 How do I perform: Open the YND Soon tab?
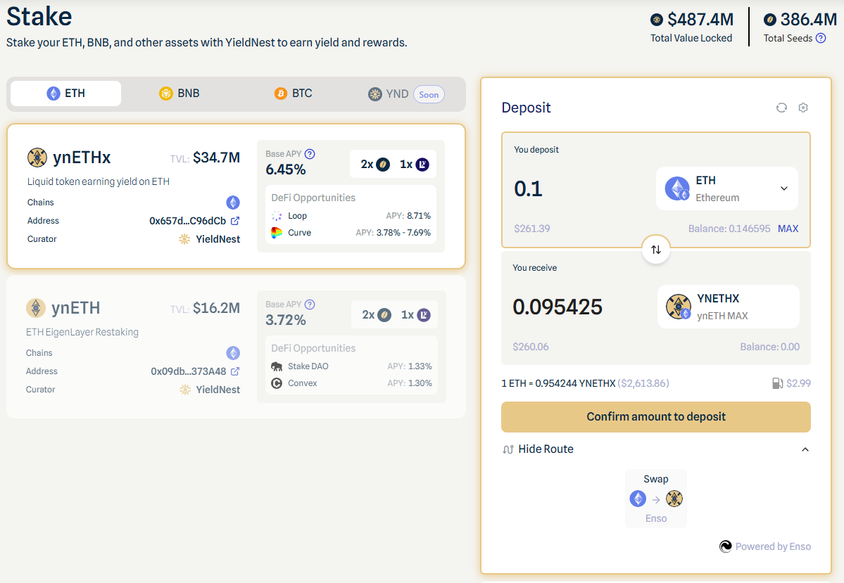point(406,94)
